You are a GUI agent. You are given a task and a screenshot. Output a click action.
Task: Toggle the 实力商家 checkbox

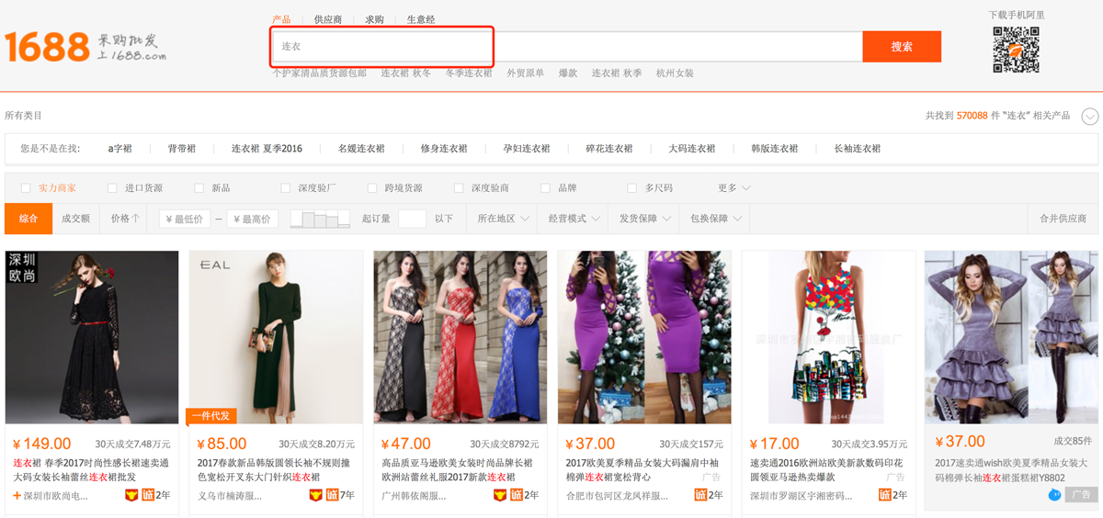(x=26, y=188)
